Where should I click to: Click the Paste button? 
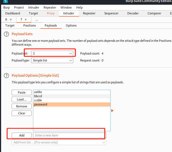click(22, 92)
